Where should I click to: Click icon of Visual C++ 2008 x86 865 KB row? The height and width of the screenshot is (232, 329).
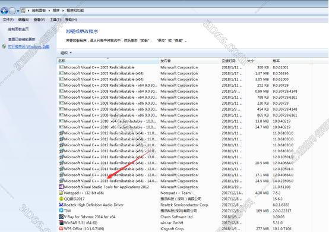(61, 115)
